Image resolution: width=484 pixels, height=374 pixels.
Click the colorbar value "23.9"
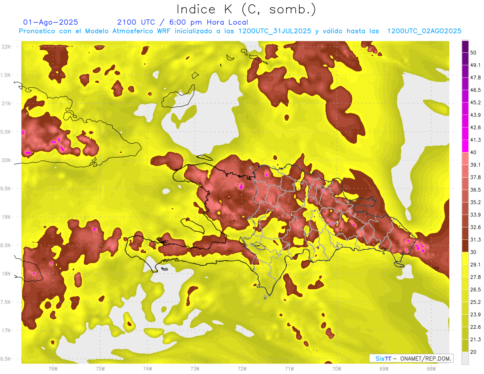click(476, 314)
